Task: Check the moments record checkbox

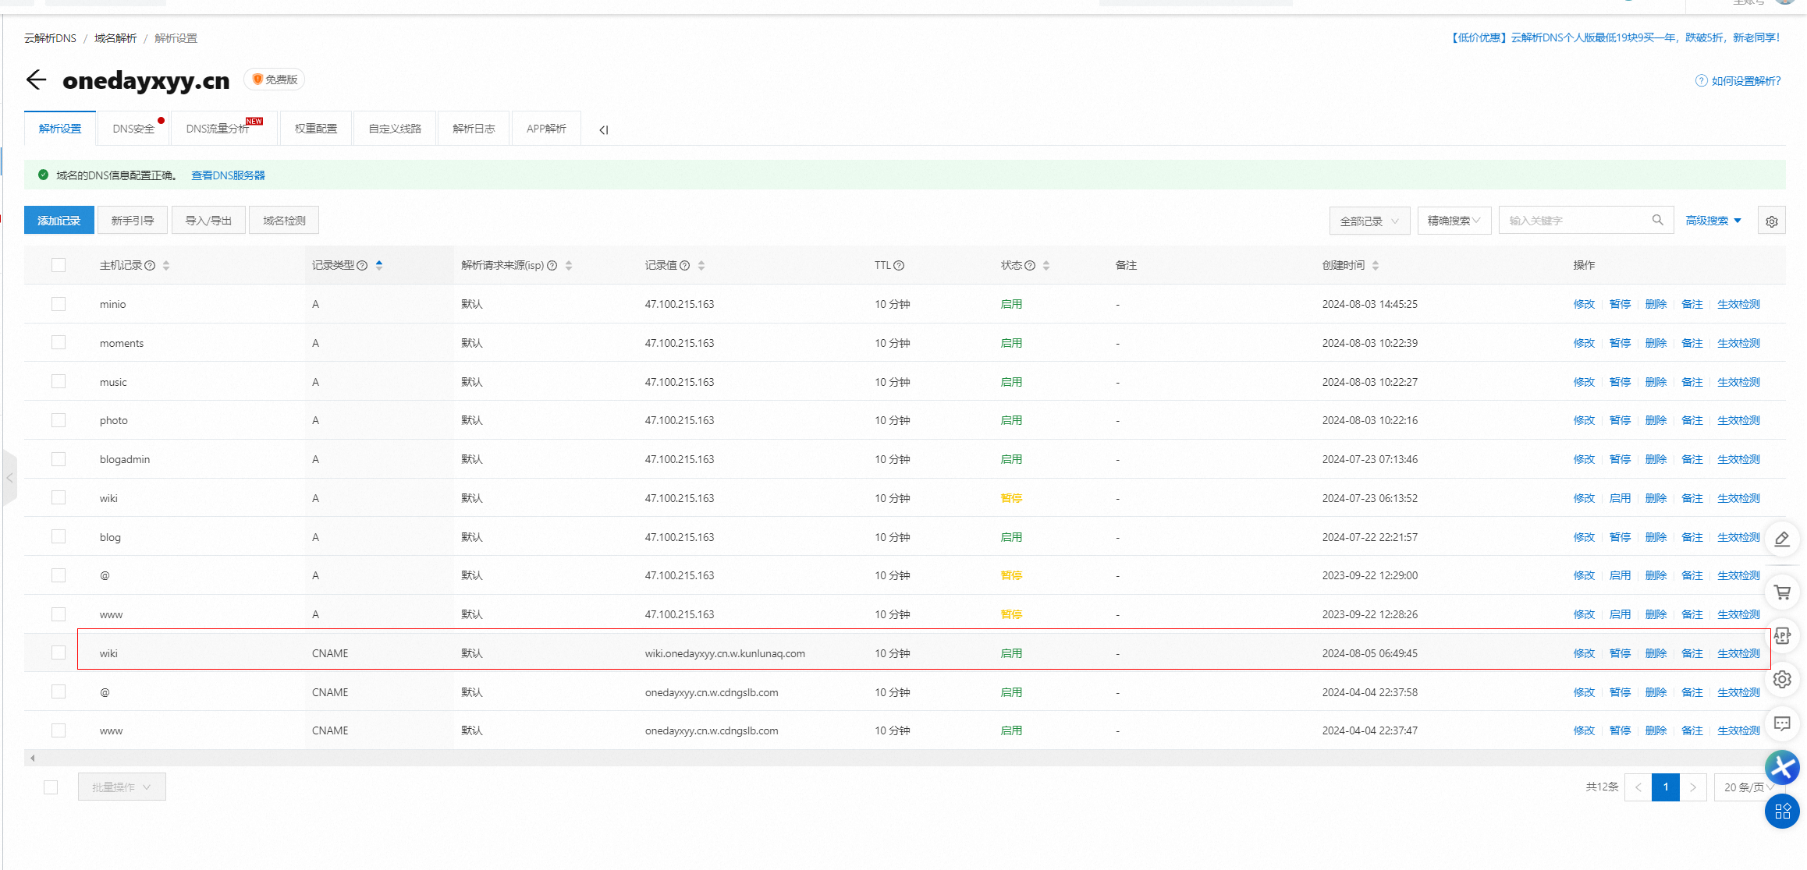Action: [x=59, y=342]
